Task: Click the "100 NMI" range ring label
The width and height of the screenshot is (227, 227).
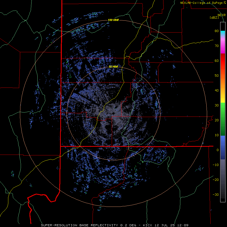Action: [113, 20]
